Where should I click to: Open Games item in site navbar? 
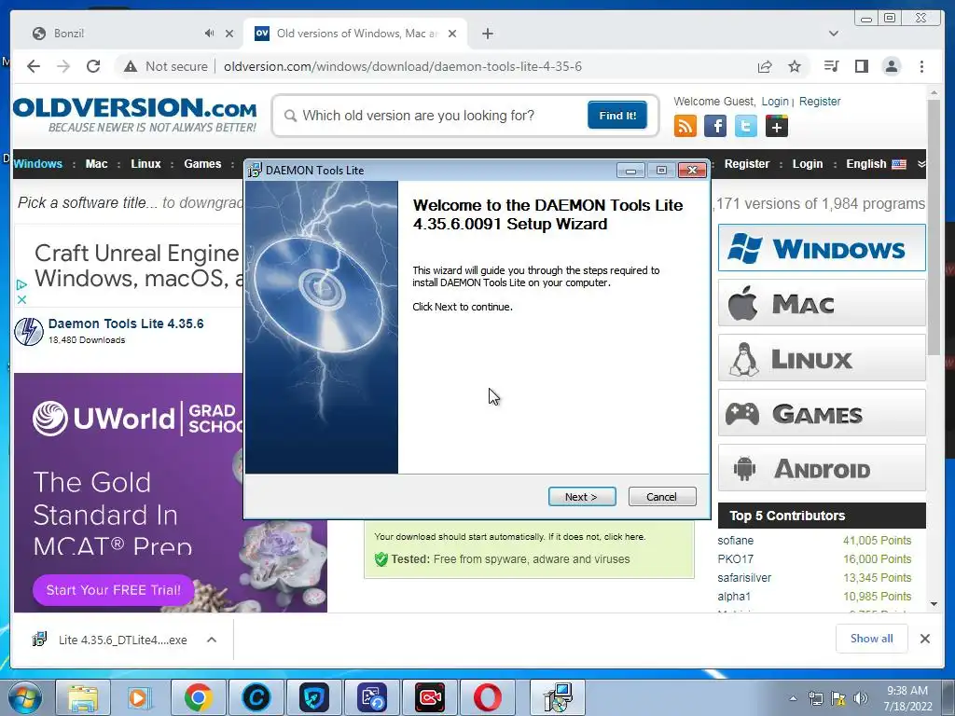pos(202,164)
